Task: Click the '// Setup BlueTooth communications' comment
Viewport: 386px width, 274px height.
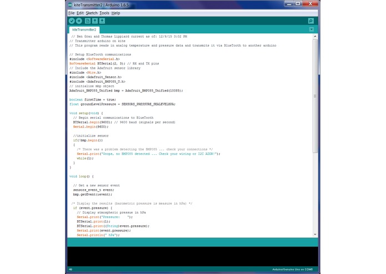Action: click(100, 54)
